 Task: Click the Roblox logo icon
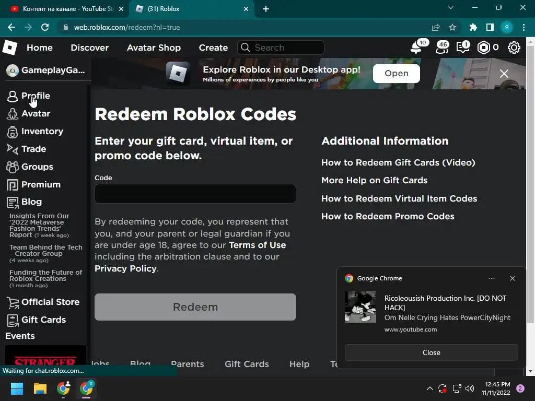(10, 48)
